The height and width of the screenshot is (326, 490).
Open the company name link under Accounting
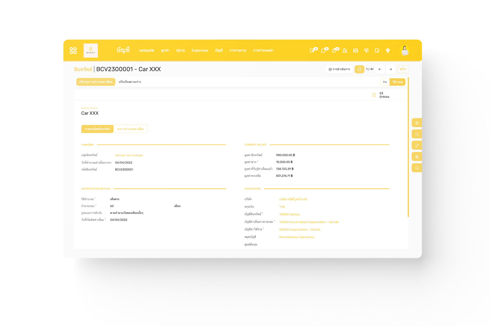tap(293, 199)
